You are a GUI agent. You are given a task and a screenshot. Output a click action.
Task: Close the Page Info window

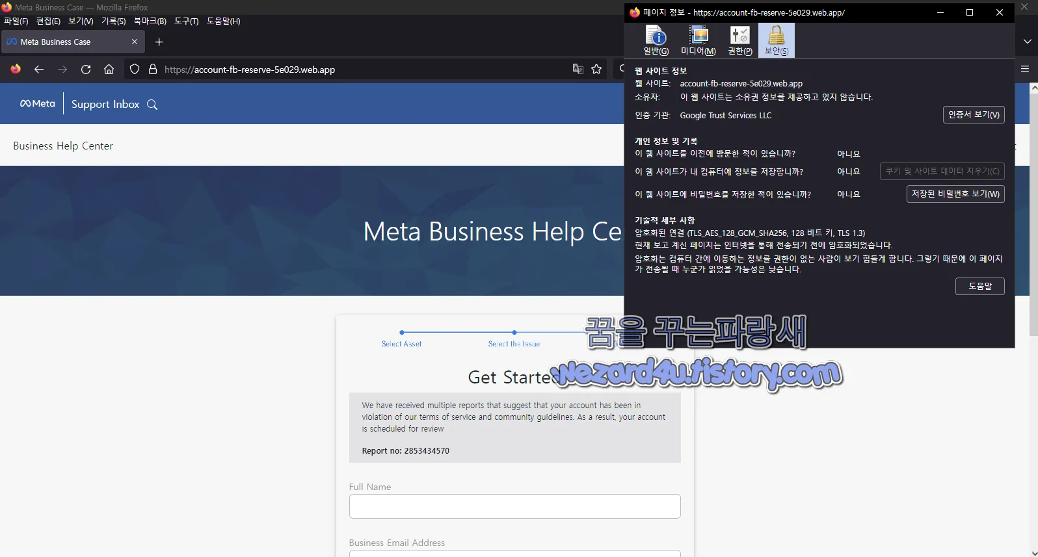pyautogui.click(x=1000, y=12)
